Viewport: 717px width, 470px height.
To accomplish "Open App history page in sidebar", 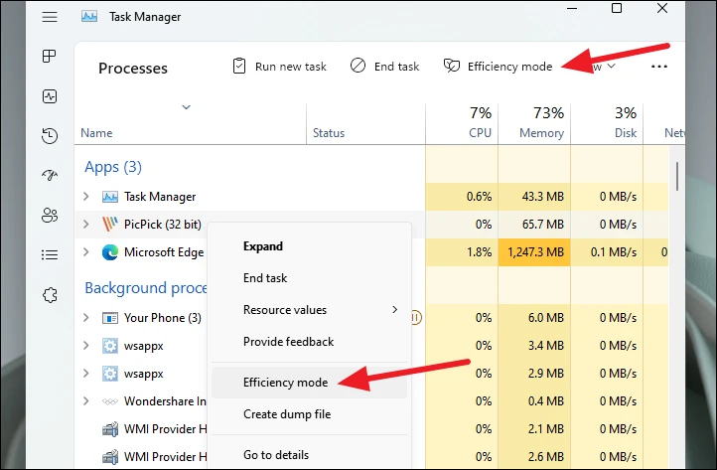I will (50, 135).
